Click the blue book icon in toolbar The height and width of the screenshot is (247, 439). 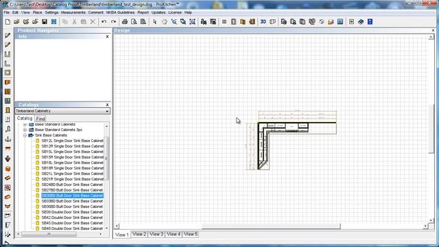click(361, 21)
